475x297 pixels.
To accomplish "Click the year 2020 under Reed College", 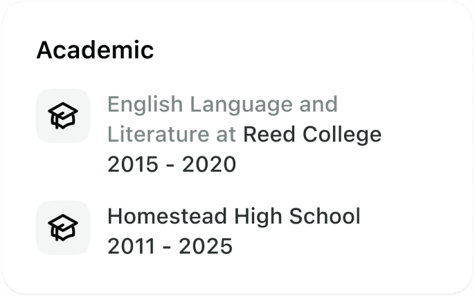I will point(209,164).
